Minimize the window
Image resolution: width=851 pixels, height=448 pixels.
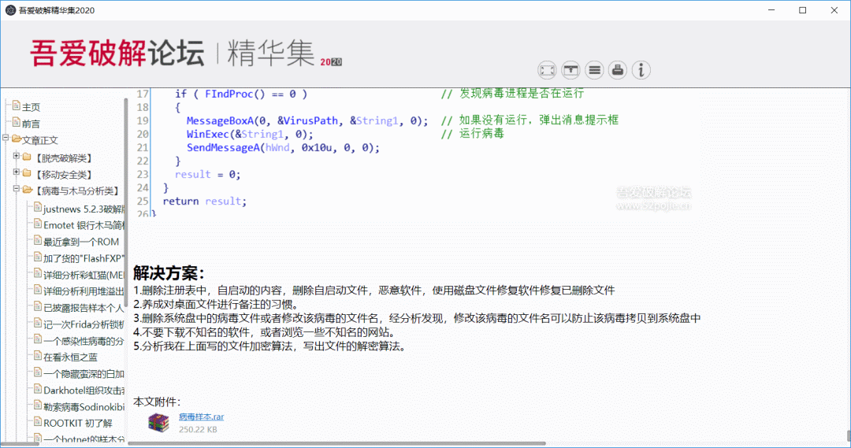pyautogui.click(x=771, y=10)
